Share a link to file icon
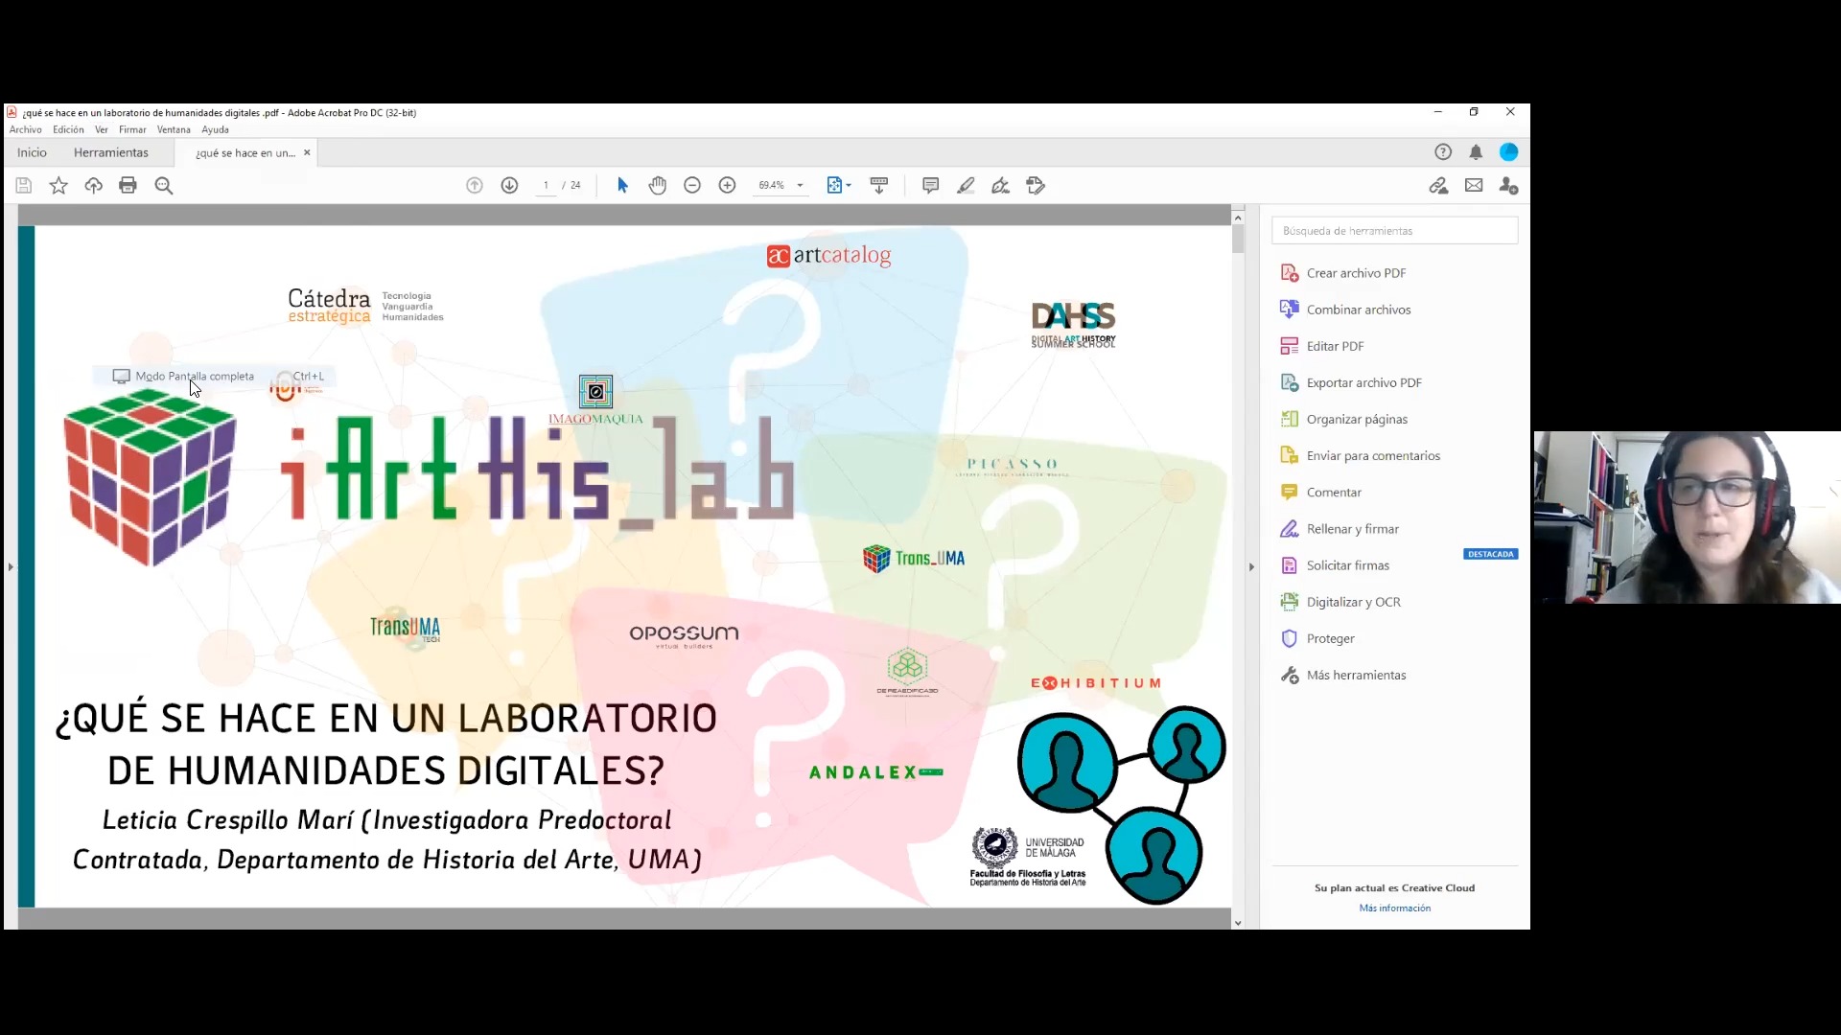1841x1035 pixels. [1438, 186]
